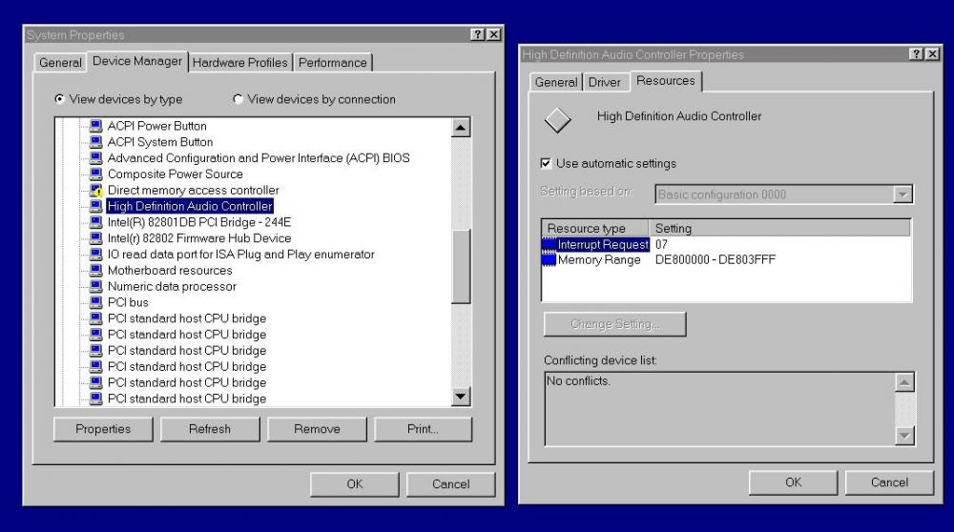The height and width of the screenshot is (532, 954).
Task: Click the warning icon on Direct memory access controller
Action: point(95,191)
